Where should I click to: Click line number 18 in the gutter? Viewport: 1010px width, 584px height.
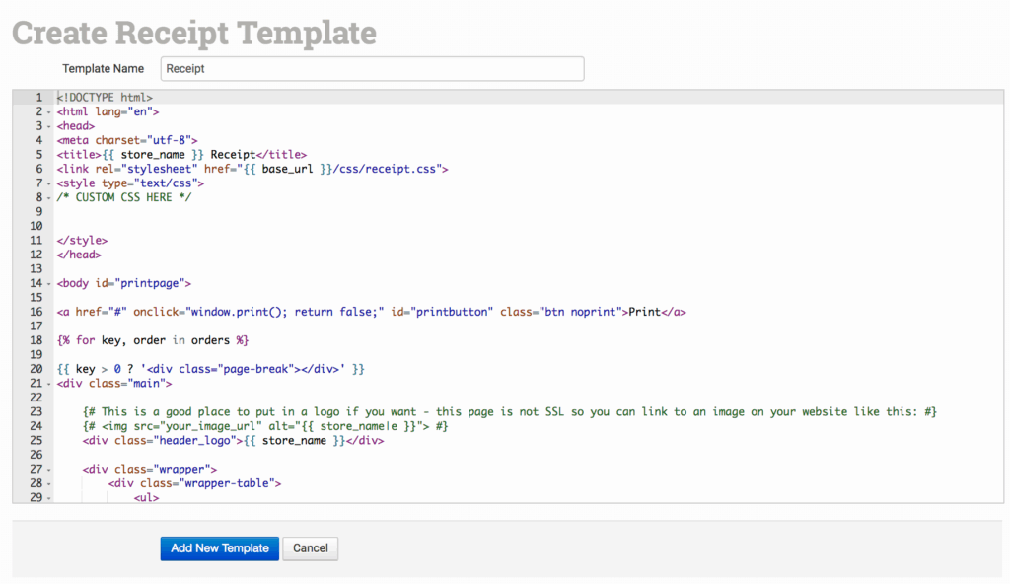[36, 340]
